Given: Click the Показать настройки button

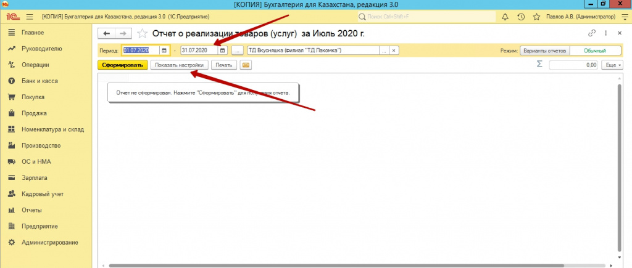Looking at the screenshot, I should (x=179, y=65).
